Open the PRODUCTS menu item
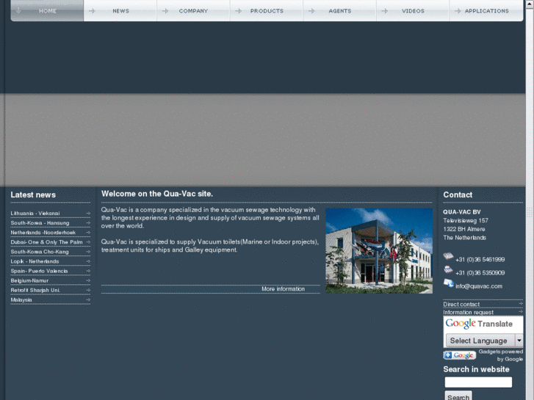The width and height of the screenshot is (534, 400). point(267,10)
